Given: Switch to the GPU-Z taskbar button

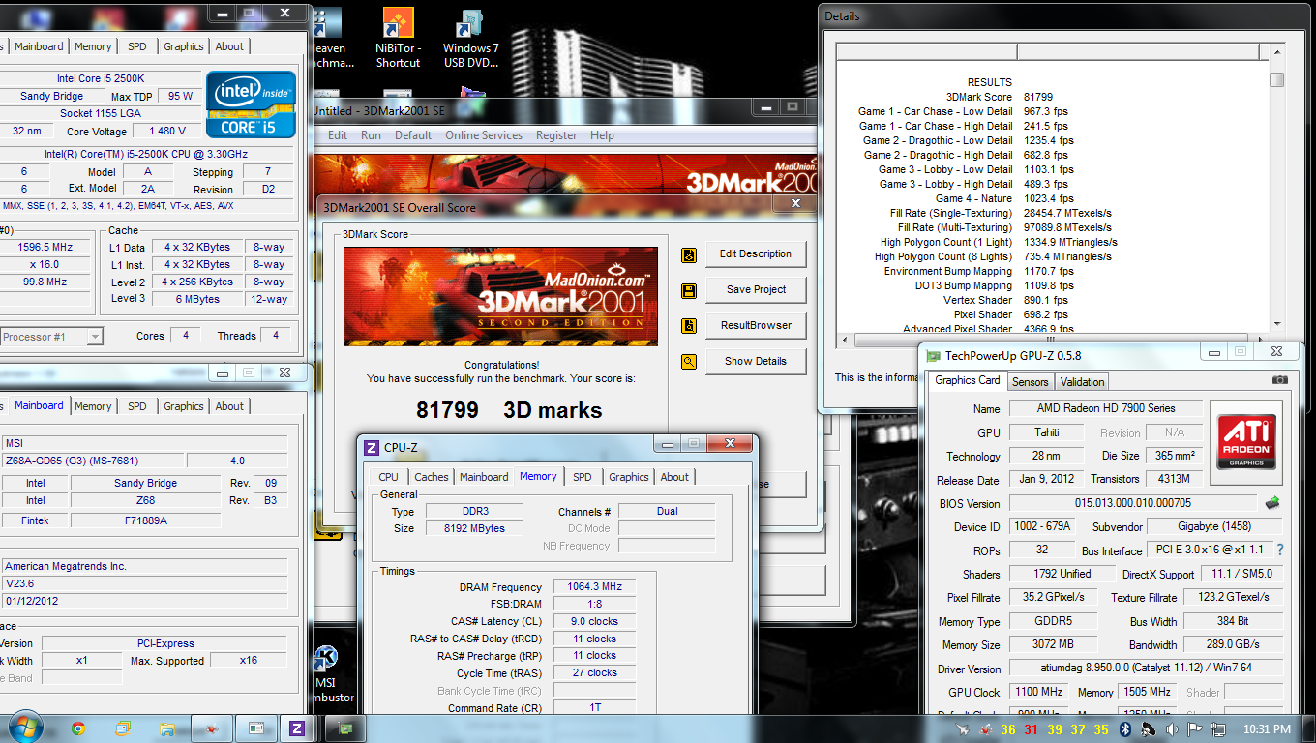Looking at the screenshot, I should click(345, 728).
